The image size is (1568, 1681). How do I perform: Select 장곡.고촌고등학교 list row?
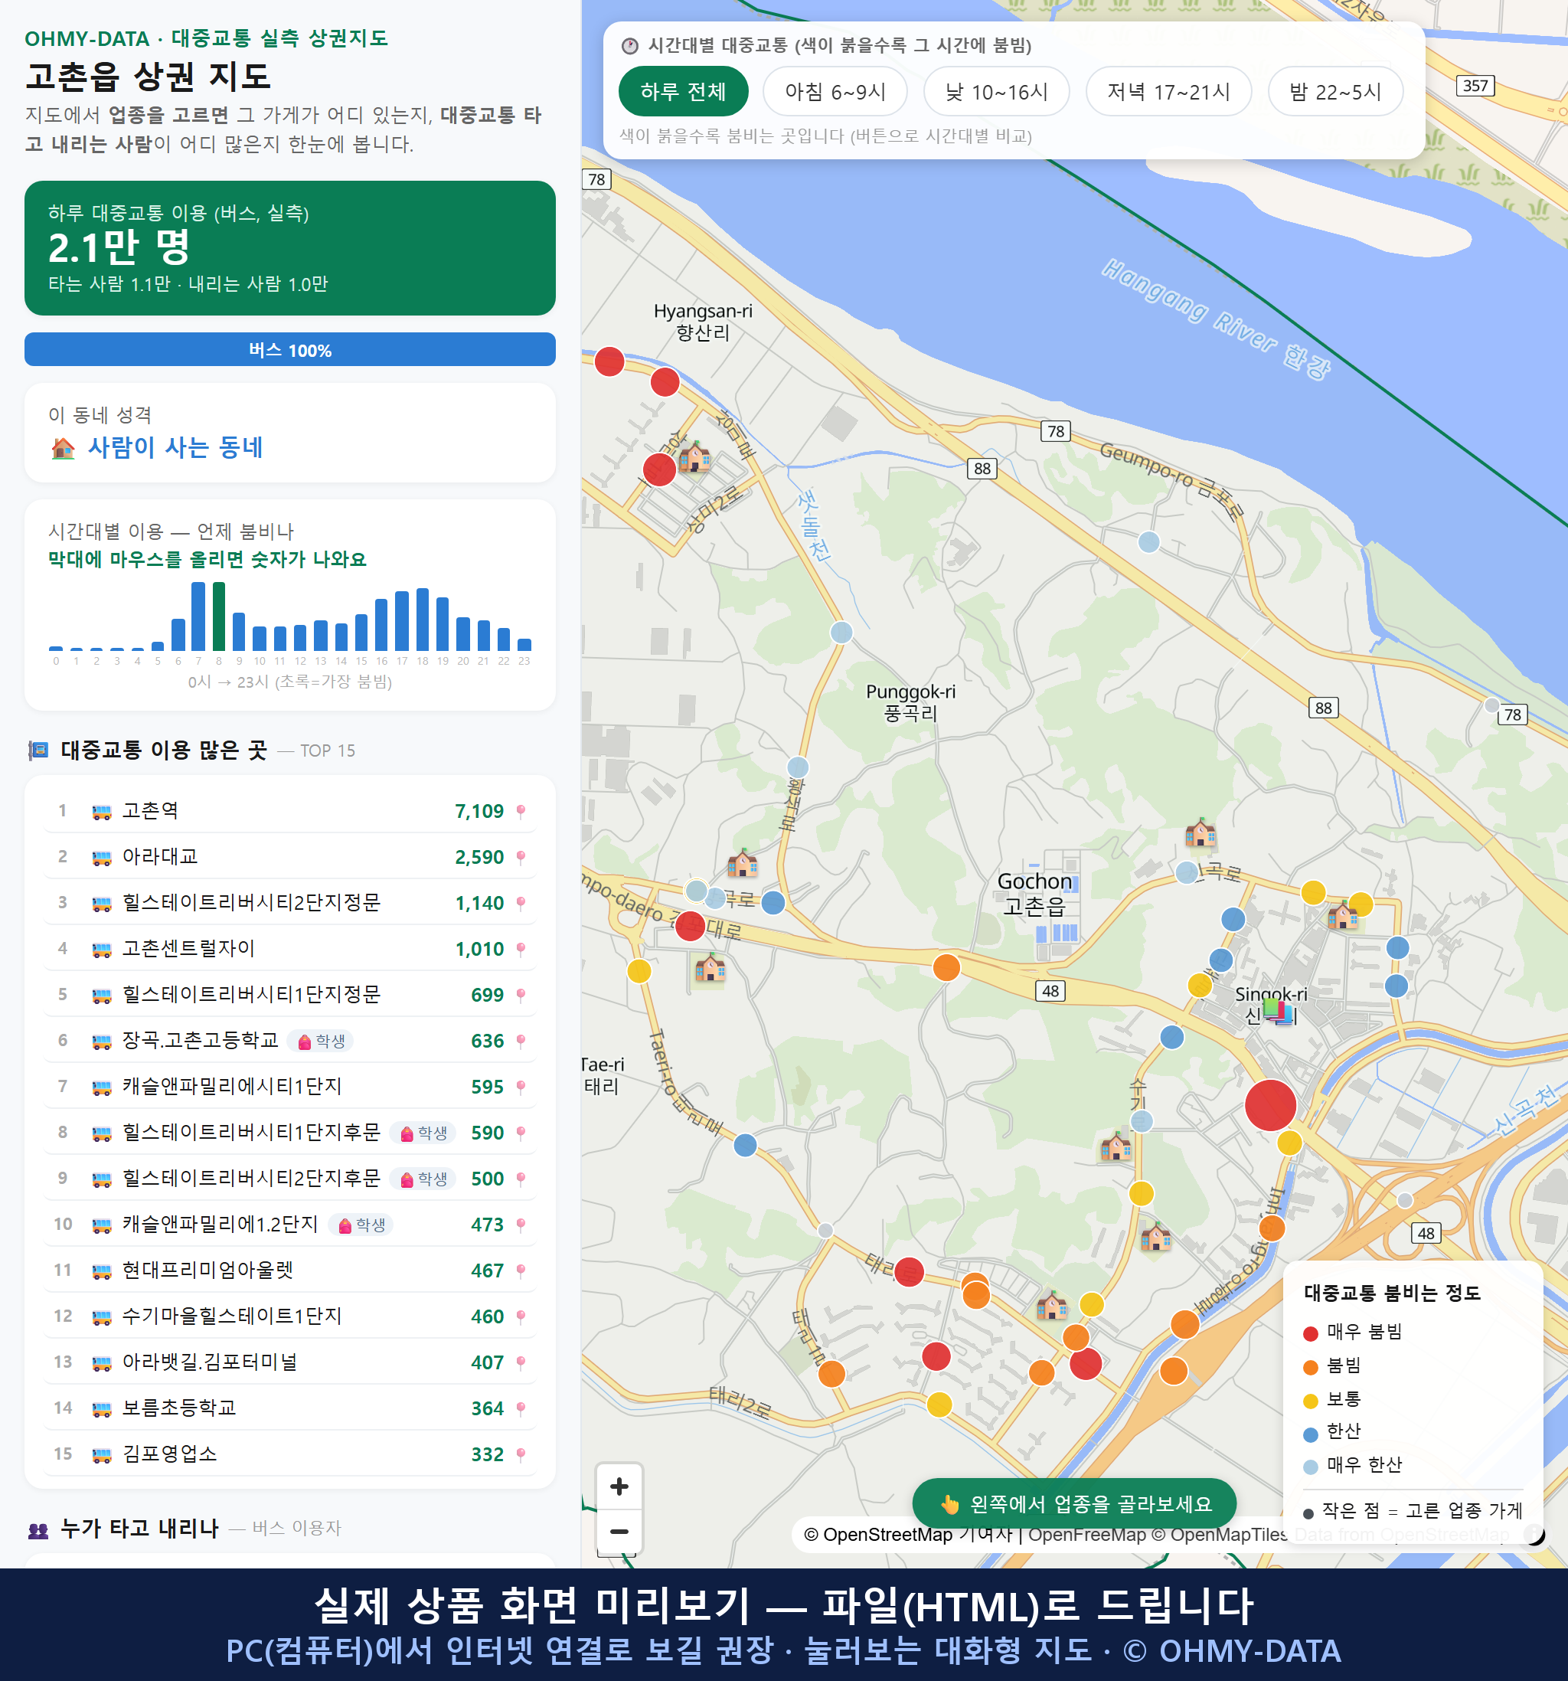(x=290, y=1041)
